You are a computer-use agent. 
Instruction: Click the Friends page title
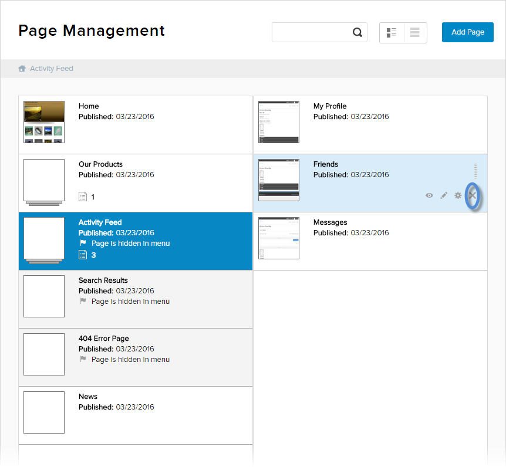pos(326,164)
